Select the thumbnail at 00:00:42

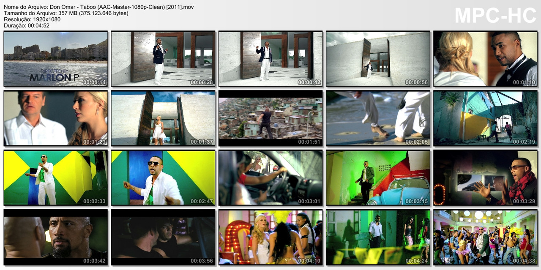click(270, 59)
